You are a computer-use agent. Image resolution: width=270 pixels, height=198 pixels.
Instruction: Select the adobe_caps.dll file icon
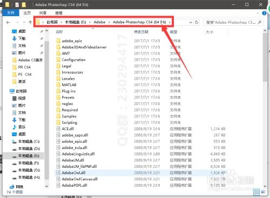pos(58,135)
